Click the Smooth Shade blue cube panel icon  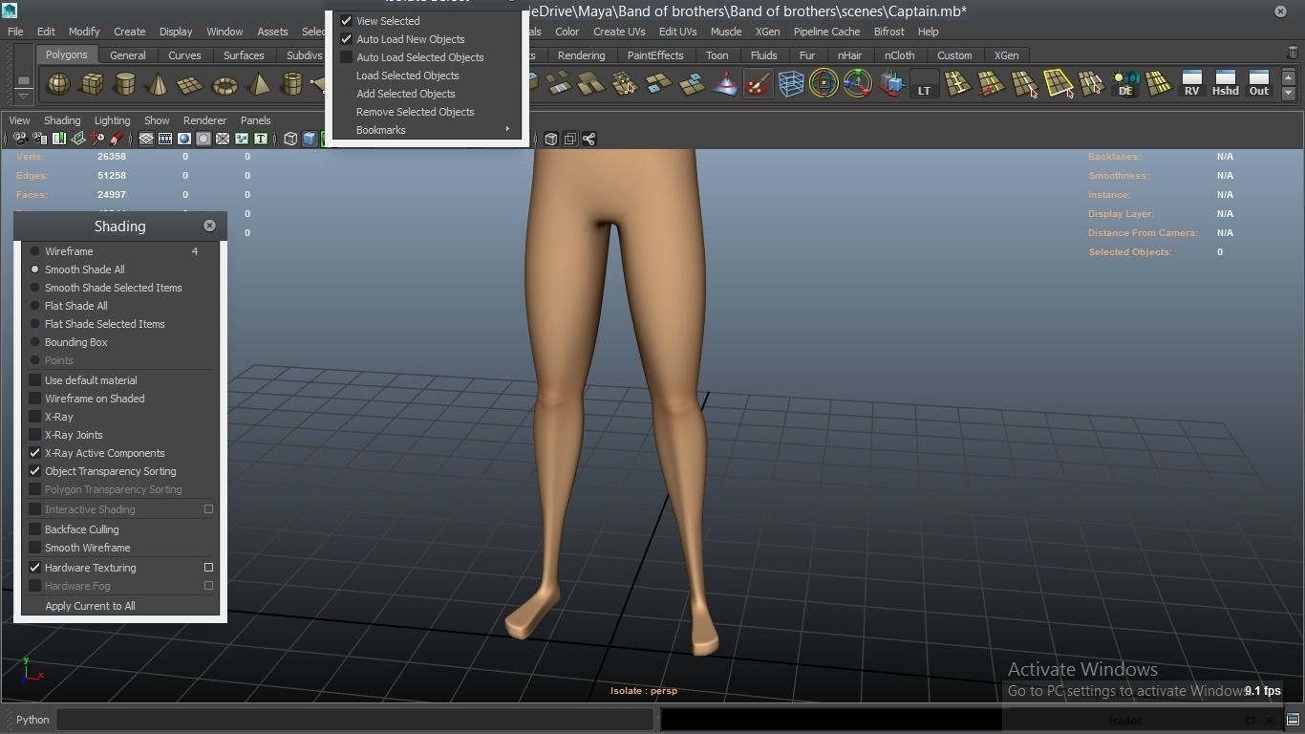click(310, 139)
